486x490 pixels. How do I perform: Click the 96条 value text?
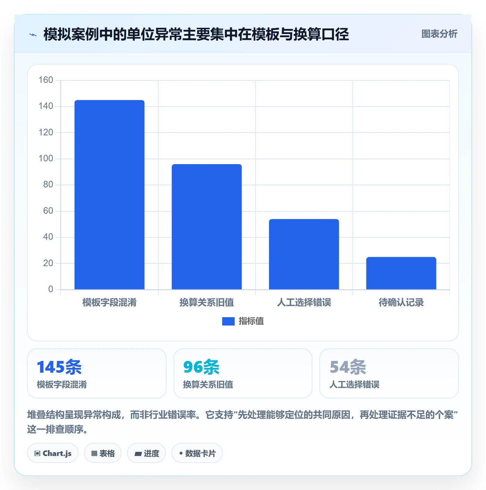click(201, 367)
